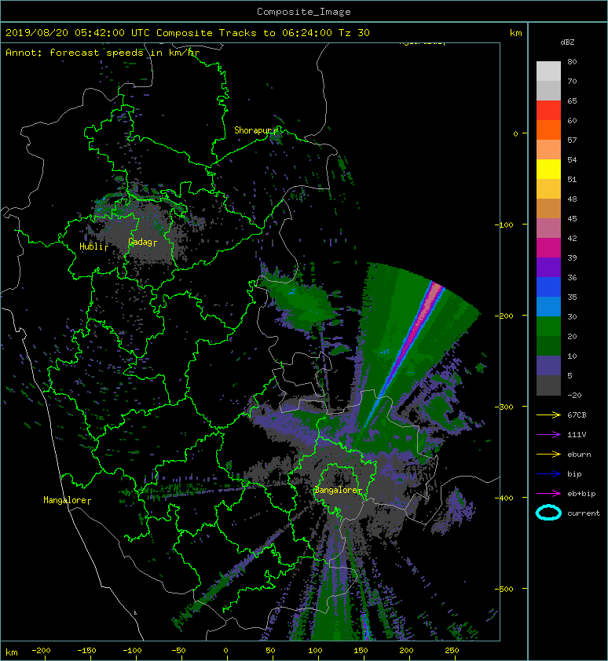
Task: Click the dark green swatch between 20 and 10 dBZ
Action: coord(548,345)
